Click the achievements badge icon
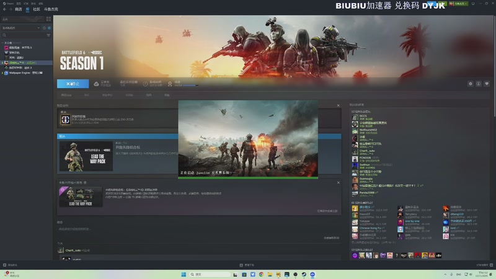This screenshot has width=496, height=279. 170,84
